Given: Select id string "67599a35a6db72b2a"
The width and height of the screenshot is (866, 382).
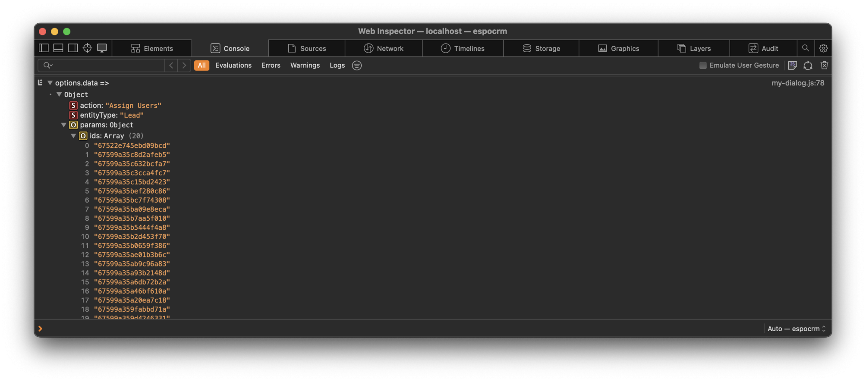Looking at the screenshot, I should click(x=132, y=282).
